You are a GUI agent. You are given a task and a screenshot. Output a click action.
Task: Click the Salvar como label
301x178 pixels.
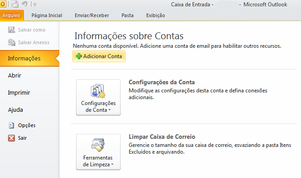pos(31,30)
